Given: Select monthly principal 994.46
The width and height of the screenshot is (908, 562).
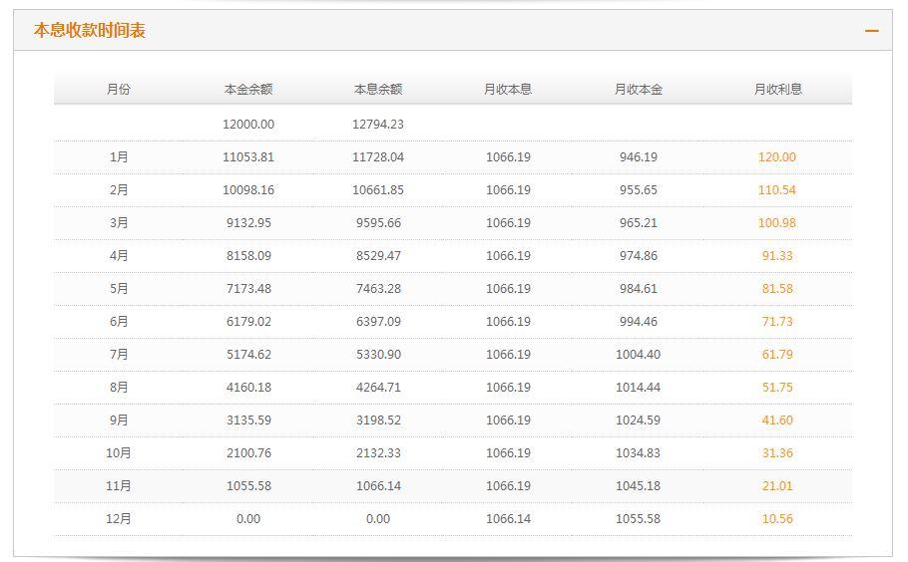Looking at the screenshot, I should click(639, 322).
